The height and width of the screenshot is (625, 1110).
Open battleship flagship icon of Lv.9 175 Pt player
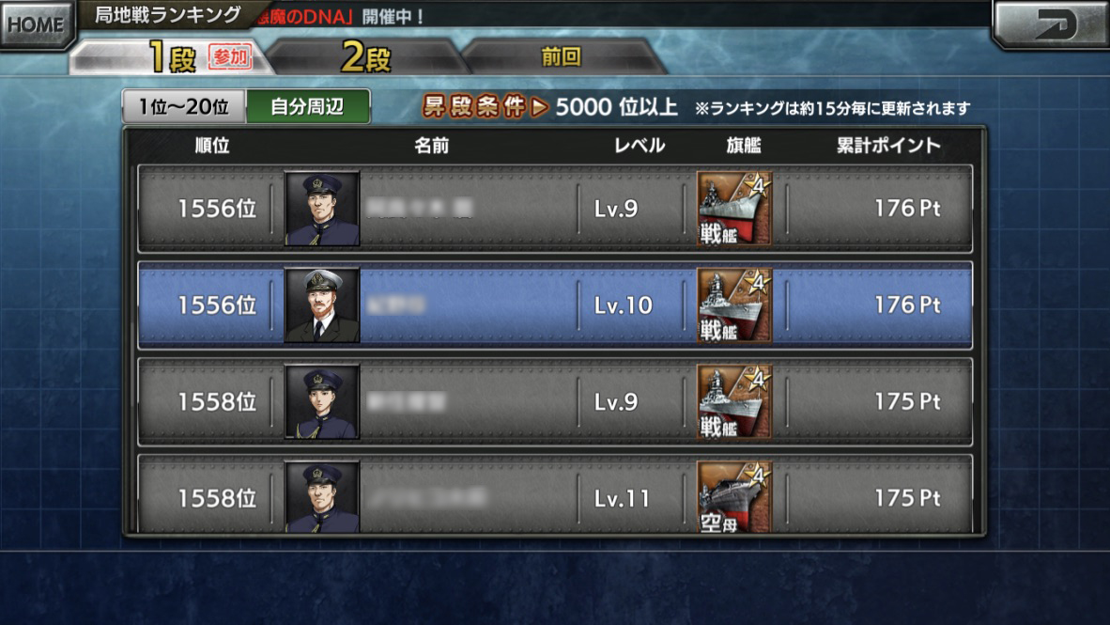[734, 402]
